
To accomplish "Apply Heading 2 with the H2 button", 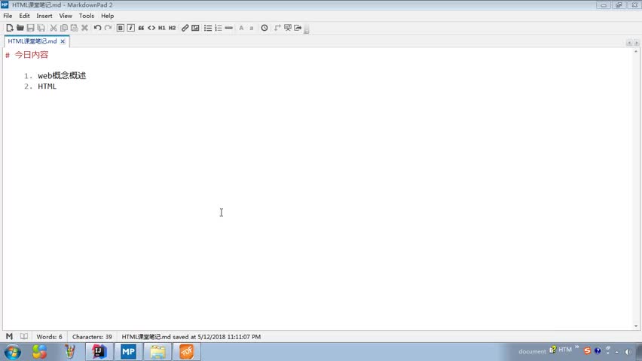I will (173, 28).
